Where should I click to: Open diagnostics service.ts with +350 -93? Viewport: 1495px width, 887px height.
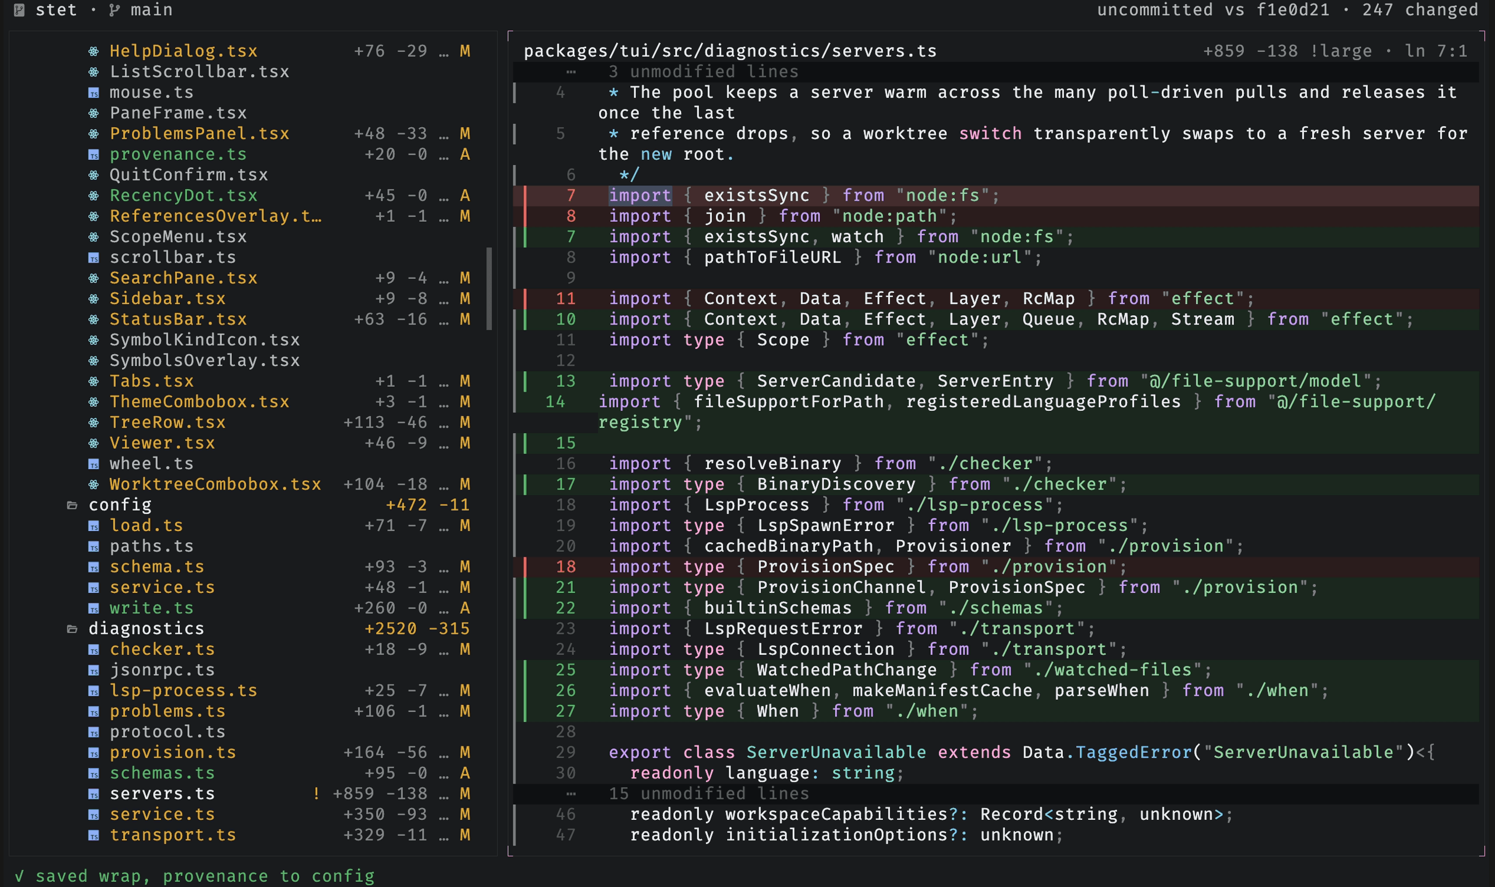[x=279, y=815]
